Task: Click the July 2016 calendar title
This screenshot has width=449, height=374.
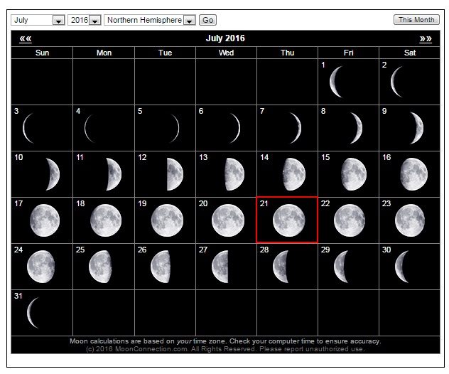Action: 225,38
